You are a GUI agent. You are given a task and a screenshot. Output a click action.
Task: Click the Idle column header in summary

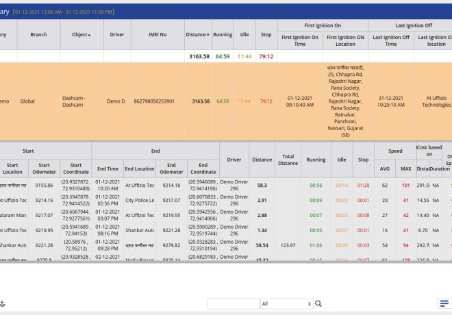[x=244, y=34]
